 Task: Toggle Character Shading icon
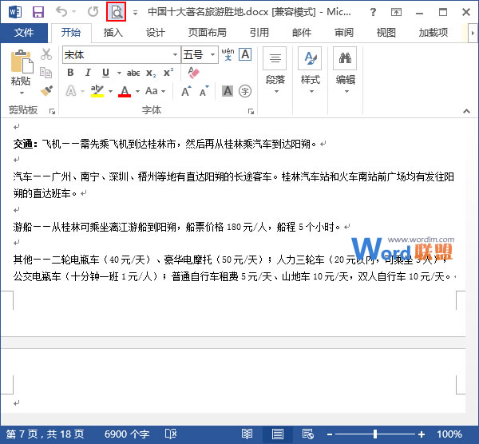(x=228, y=91)
